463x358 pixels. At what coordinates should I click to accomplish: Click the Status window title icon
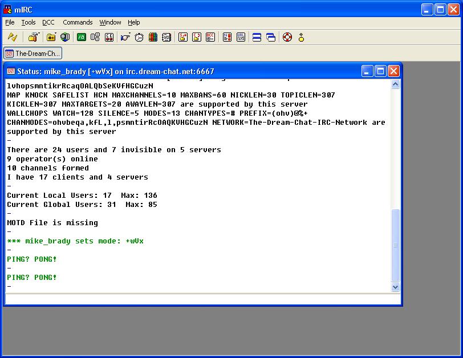(11, 71)
